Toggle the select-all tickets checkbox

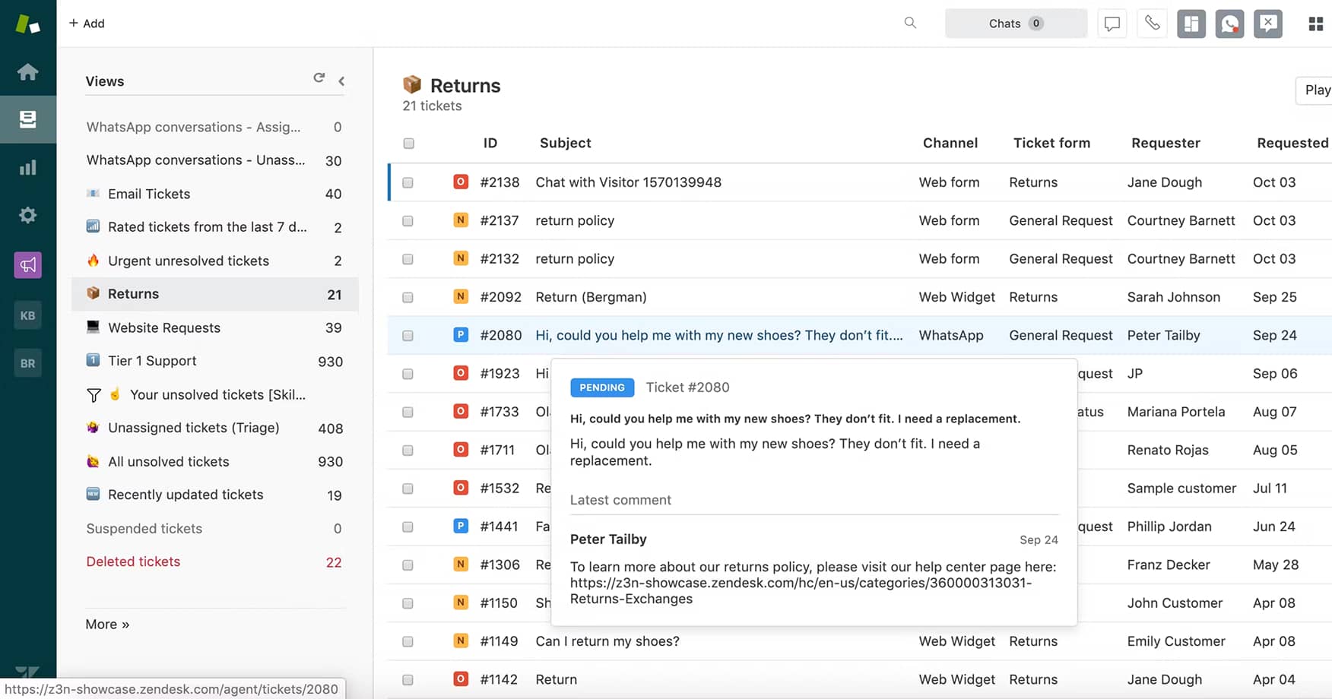[408, 144]
